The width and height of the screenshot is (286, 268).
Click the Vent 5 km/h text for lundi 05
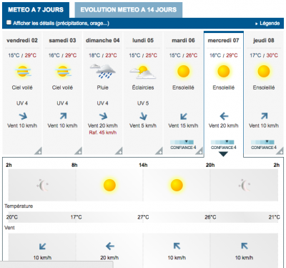pos(143,125)
